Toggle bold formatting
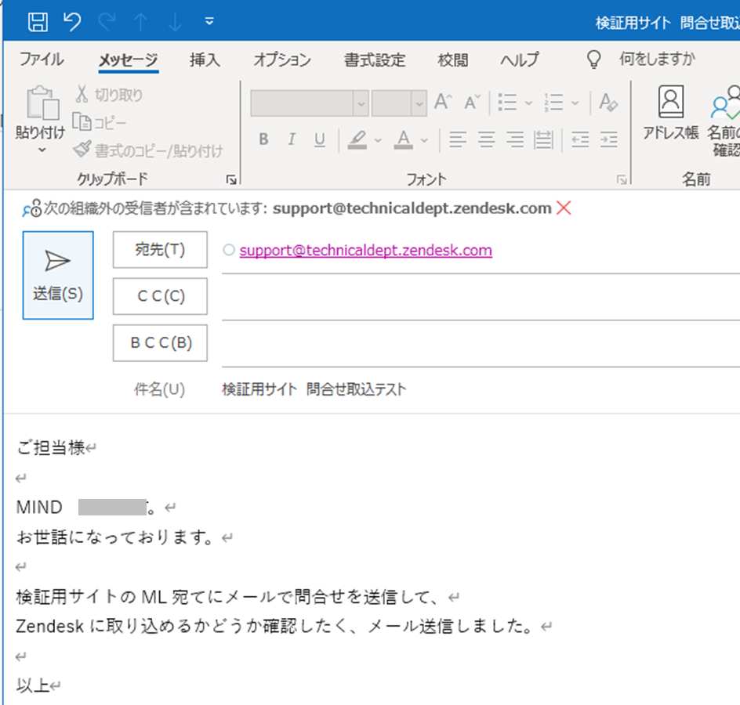 pyautogui.click(x=263, y=140)
